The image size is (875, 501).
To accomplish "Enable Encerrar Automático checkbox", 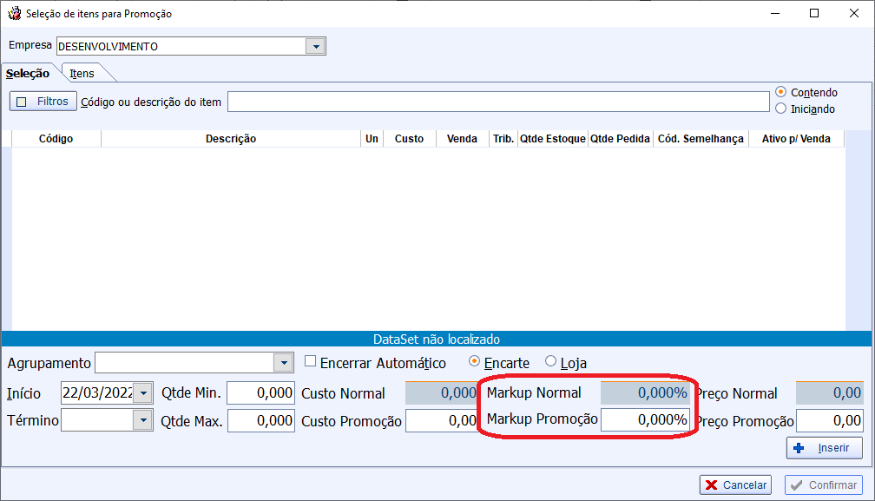I will (311, 362).
